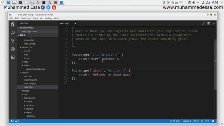Open the Search view in activity bar
Viewport: 224px width, 126px height.
pyautogui.click(x=13, y=33)
